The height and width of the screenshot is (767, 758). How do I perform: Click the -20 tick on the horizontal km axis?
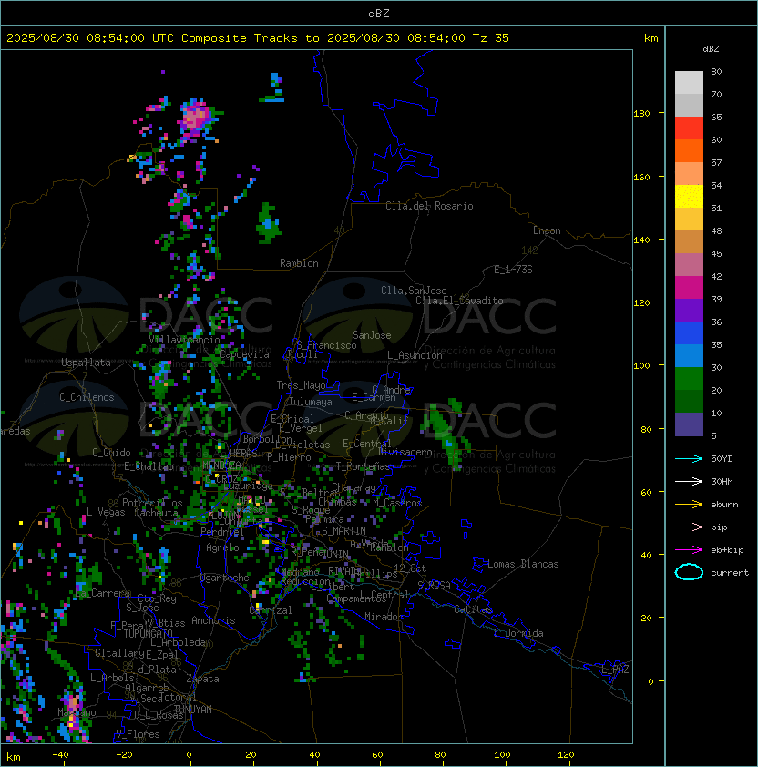(124, 755)
